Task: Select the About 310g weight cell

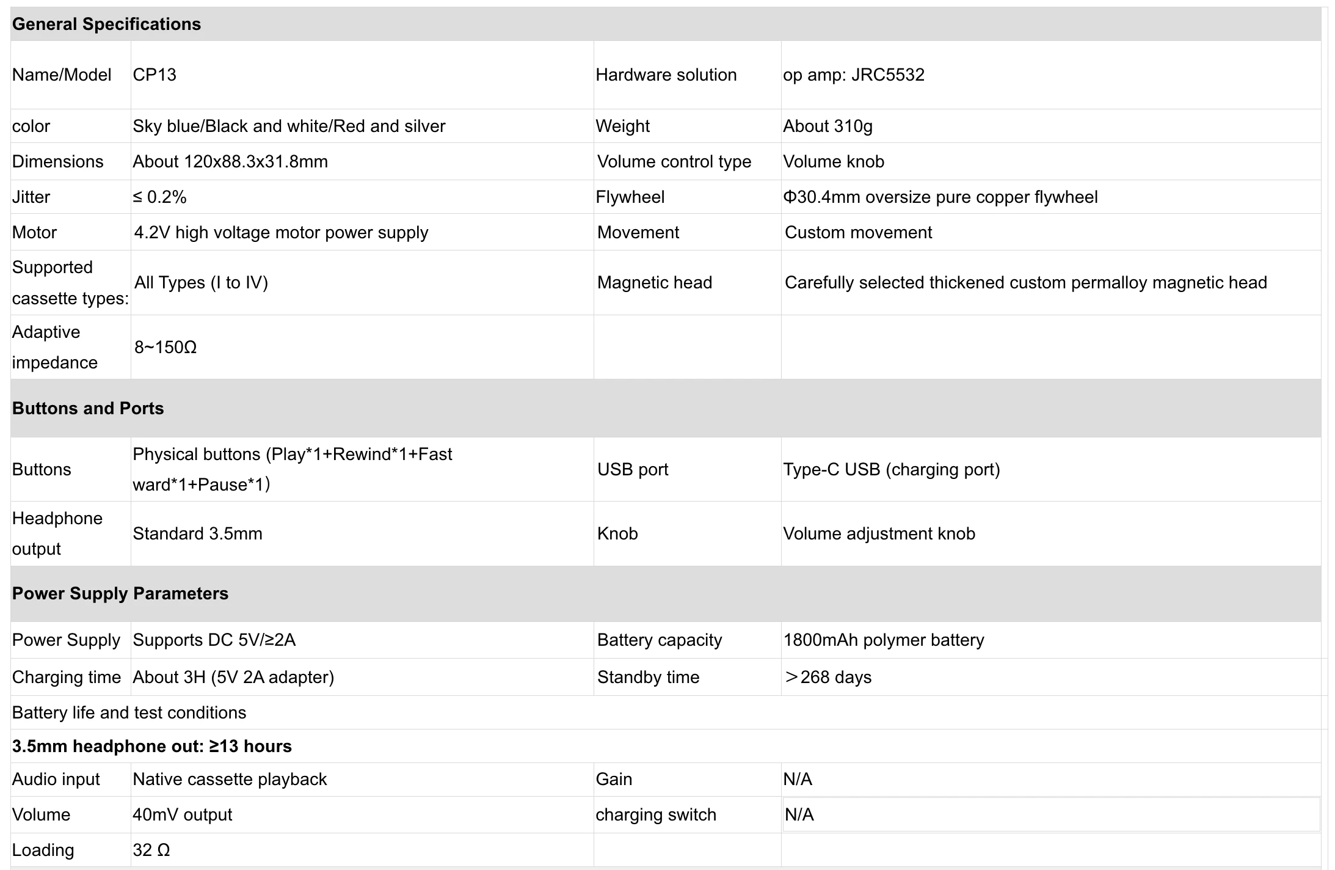Action: click(1050, 126)
